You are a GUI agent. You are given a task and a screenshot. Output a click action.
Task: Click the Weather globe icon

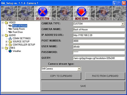coord(10,51)
